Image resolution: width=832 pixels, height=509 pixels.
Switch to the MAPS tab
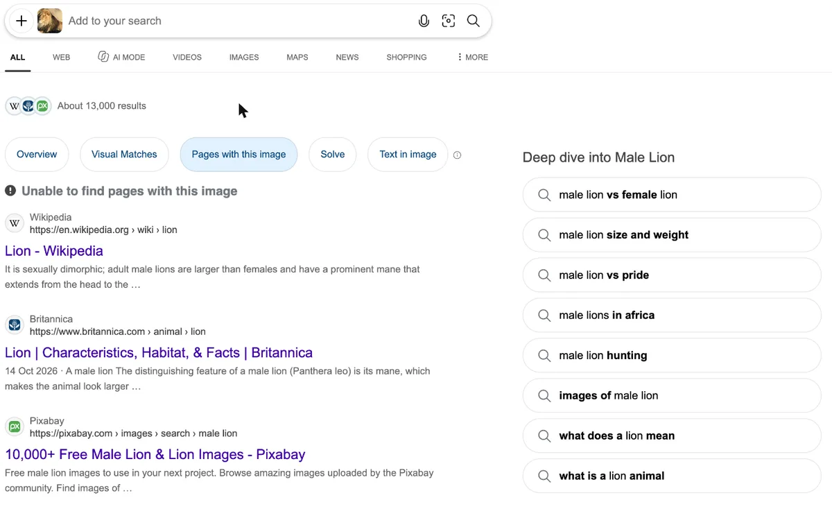(297, 58)
